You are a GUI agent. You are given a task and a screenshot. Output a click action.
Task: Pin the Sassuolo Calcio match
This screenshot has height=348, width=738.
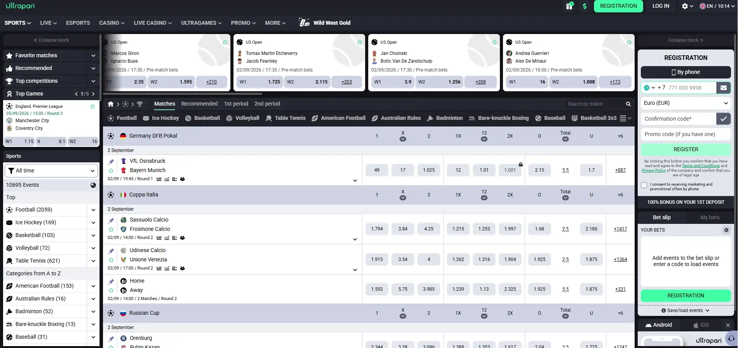pos(111,220)
